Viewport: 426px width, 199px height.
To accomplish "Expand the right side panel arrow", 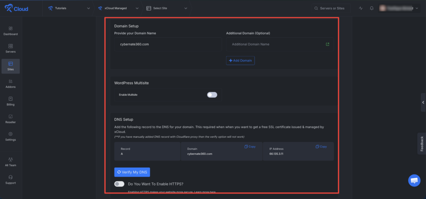I will point(423,102).
